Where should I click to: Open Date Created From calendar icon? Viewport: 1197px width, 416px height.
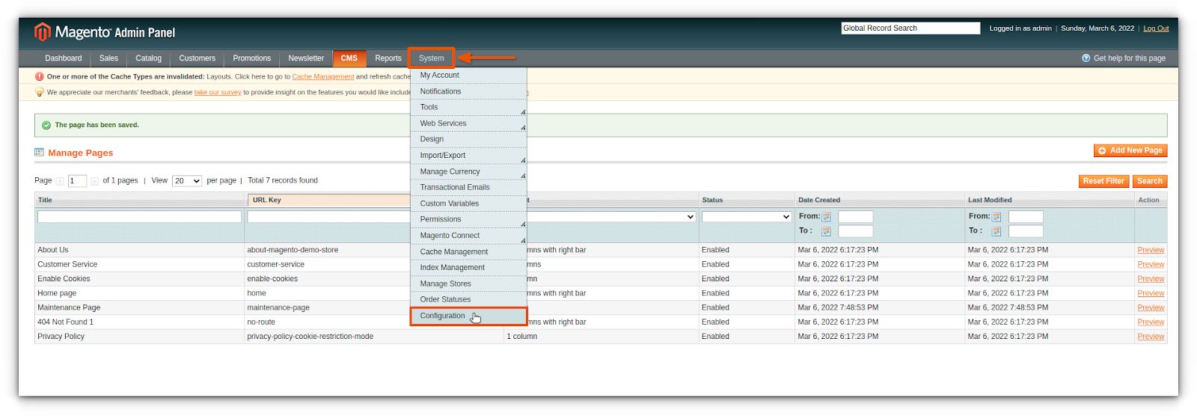click(827, 217)
